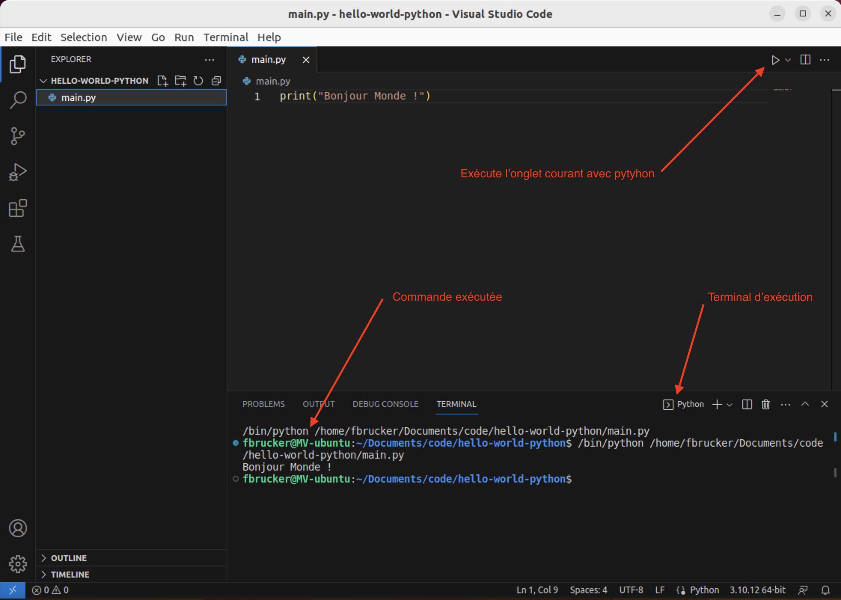This screenshot has width=841, height=600.
Task: Expand the TIMELINE section
Action: (x=70, y=575)
